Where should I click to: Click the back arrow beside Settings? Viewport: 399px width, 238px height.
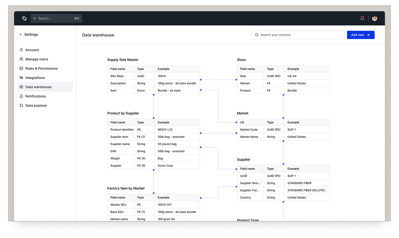point(21,35)
